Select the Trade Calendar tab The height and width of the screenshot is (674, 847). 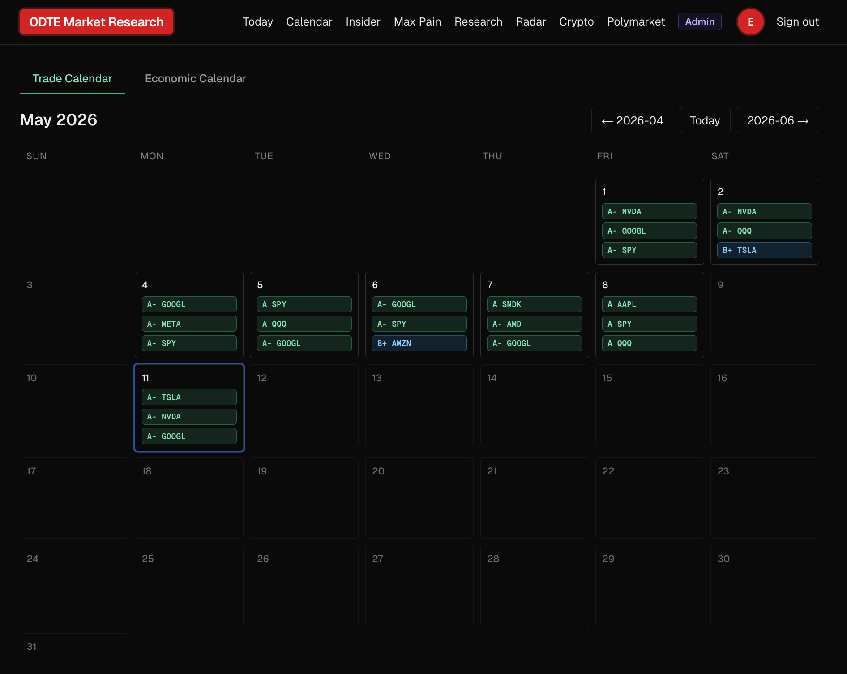[73, 79]
